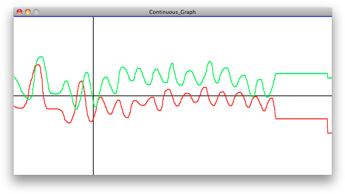The image size is (345, 194).
Task: Click the red trough just left of vertical line
Action: (91, 121)
